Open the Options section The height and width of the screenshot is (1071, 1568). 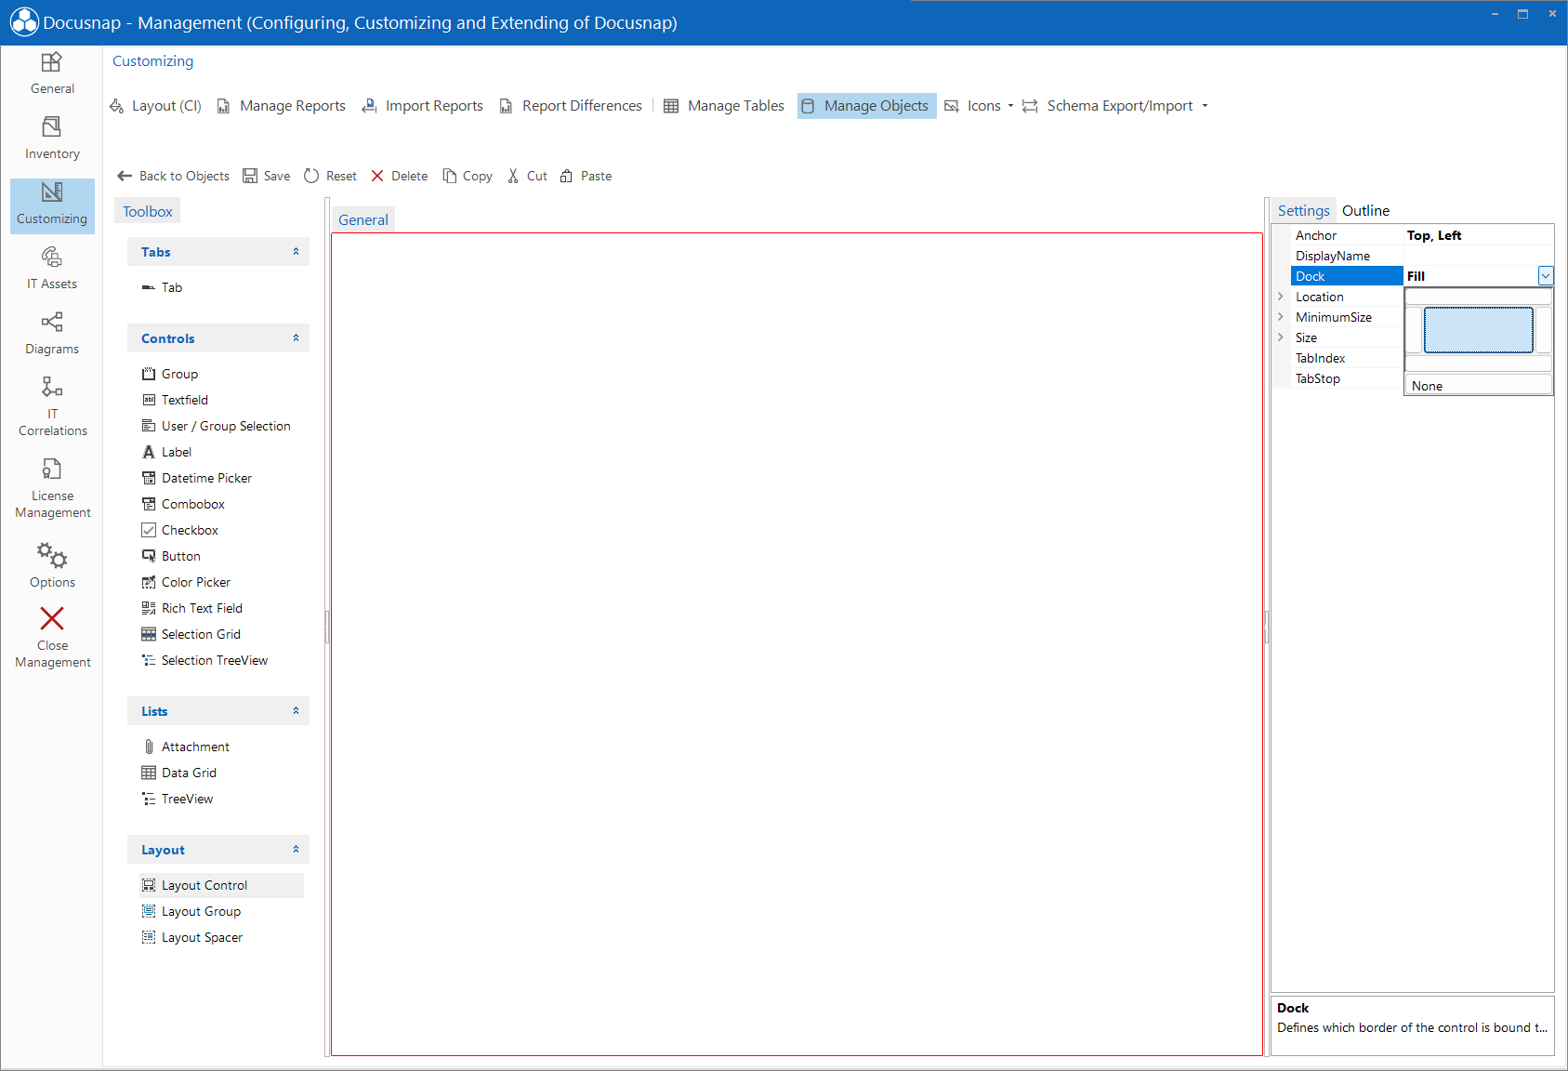click(52, 565)
